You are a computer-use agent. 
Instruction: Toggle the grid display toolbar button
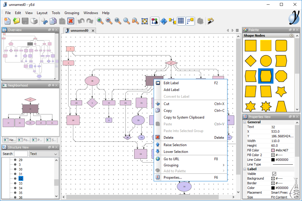[181, 21]
